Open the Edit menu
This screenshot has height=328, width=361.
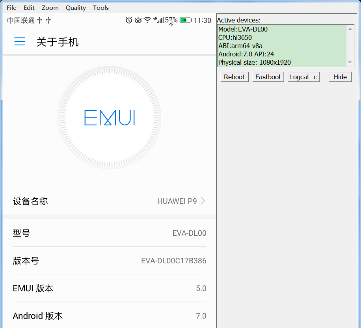coord(29,7)
